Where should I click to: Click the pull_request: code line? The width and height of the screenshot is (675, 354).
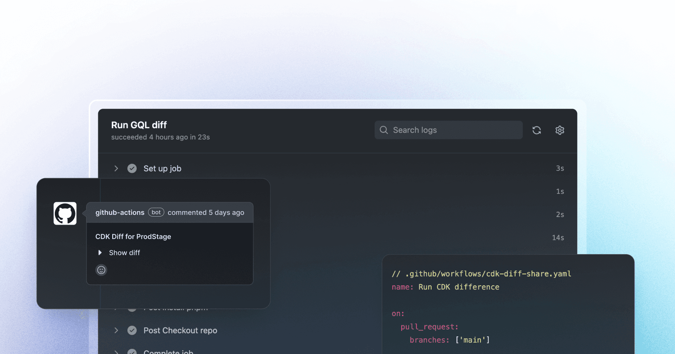coord(429,327)
